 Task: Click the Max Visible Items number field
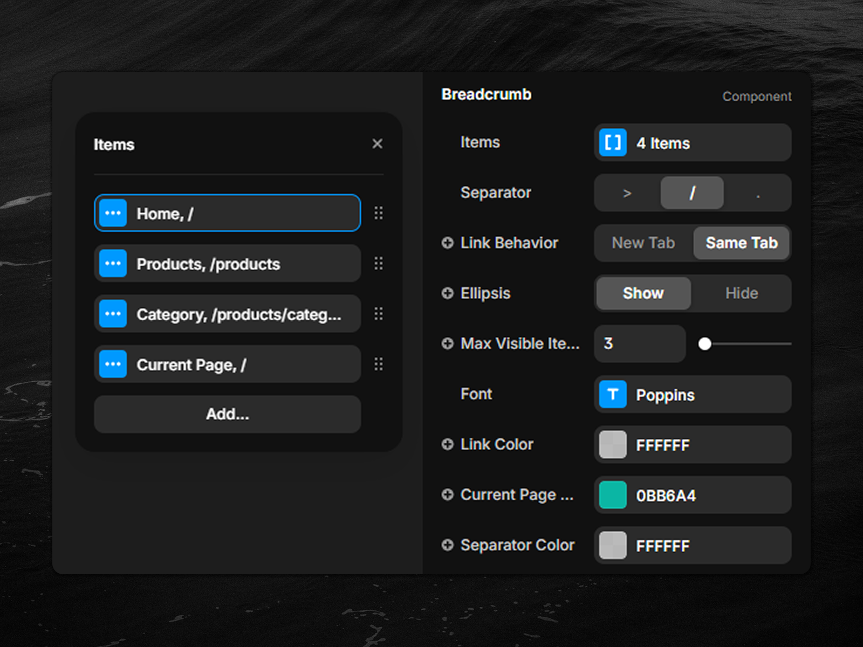639,344
